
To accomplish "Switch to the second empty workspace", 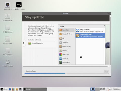I will 97,89.
